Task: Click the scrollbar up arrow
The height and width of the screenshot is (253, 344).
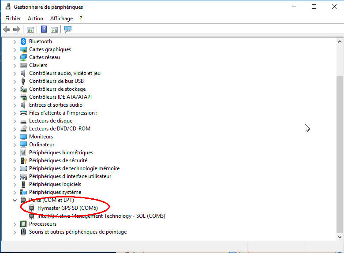Action: [x=340, y=41]
